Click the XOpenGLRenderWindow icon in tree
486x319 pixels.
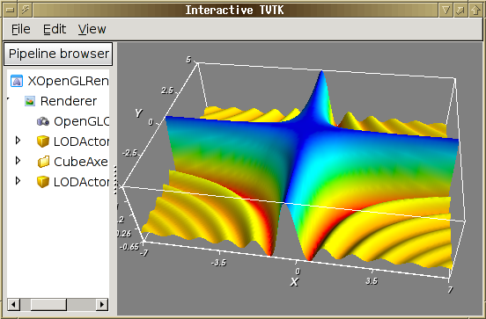(x=17, y=81)
